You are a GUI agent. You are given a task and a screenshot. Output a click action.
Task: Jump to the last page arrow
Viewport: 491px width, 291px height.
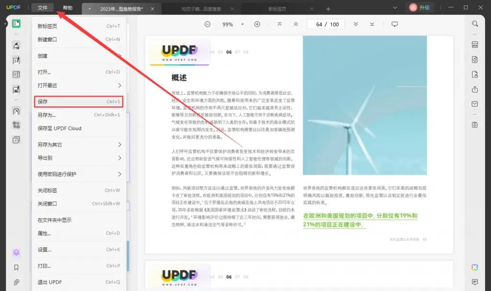[372, 24]
